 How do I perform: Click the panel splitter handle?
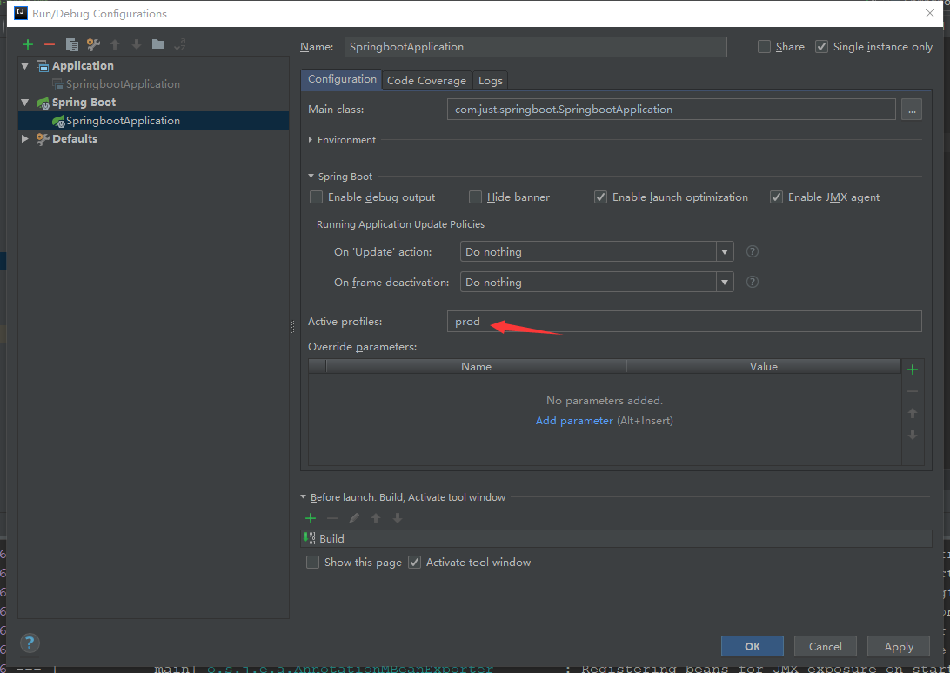coord(292,327)
